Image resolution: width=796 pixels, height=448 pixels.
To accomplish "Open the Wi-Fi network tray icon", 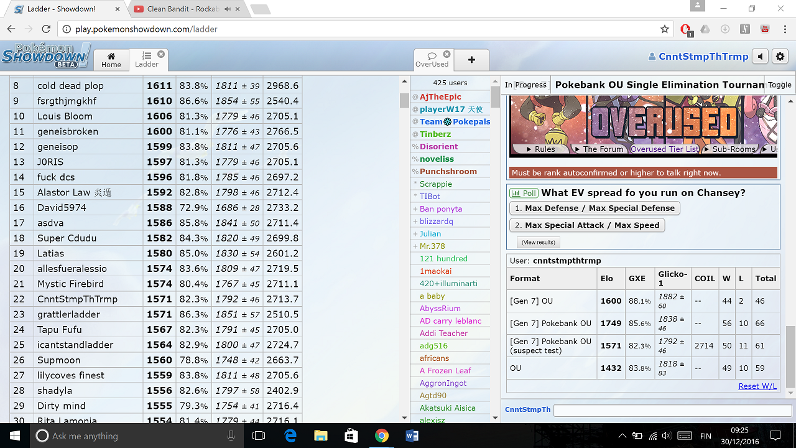I will coord(652,436).
